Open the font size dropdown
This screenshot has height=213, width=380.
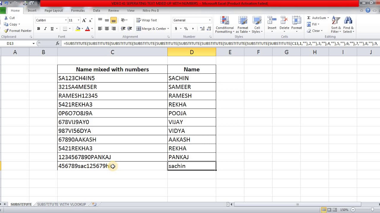click(78, 20)
